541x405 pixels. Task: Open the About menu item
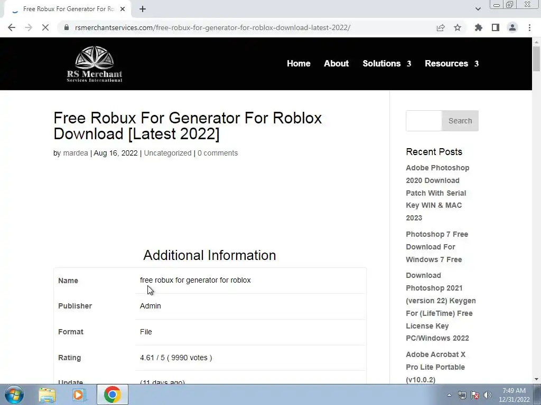[336, 63]
